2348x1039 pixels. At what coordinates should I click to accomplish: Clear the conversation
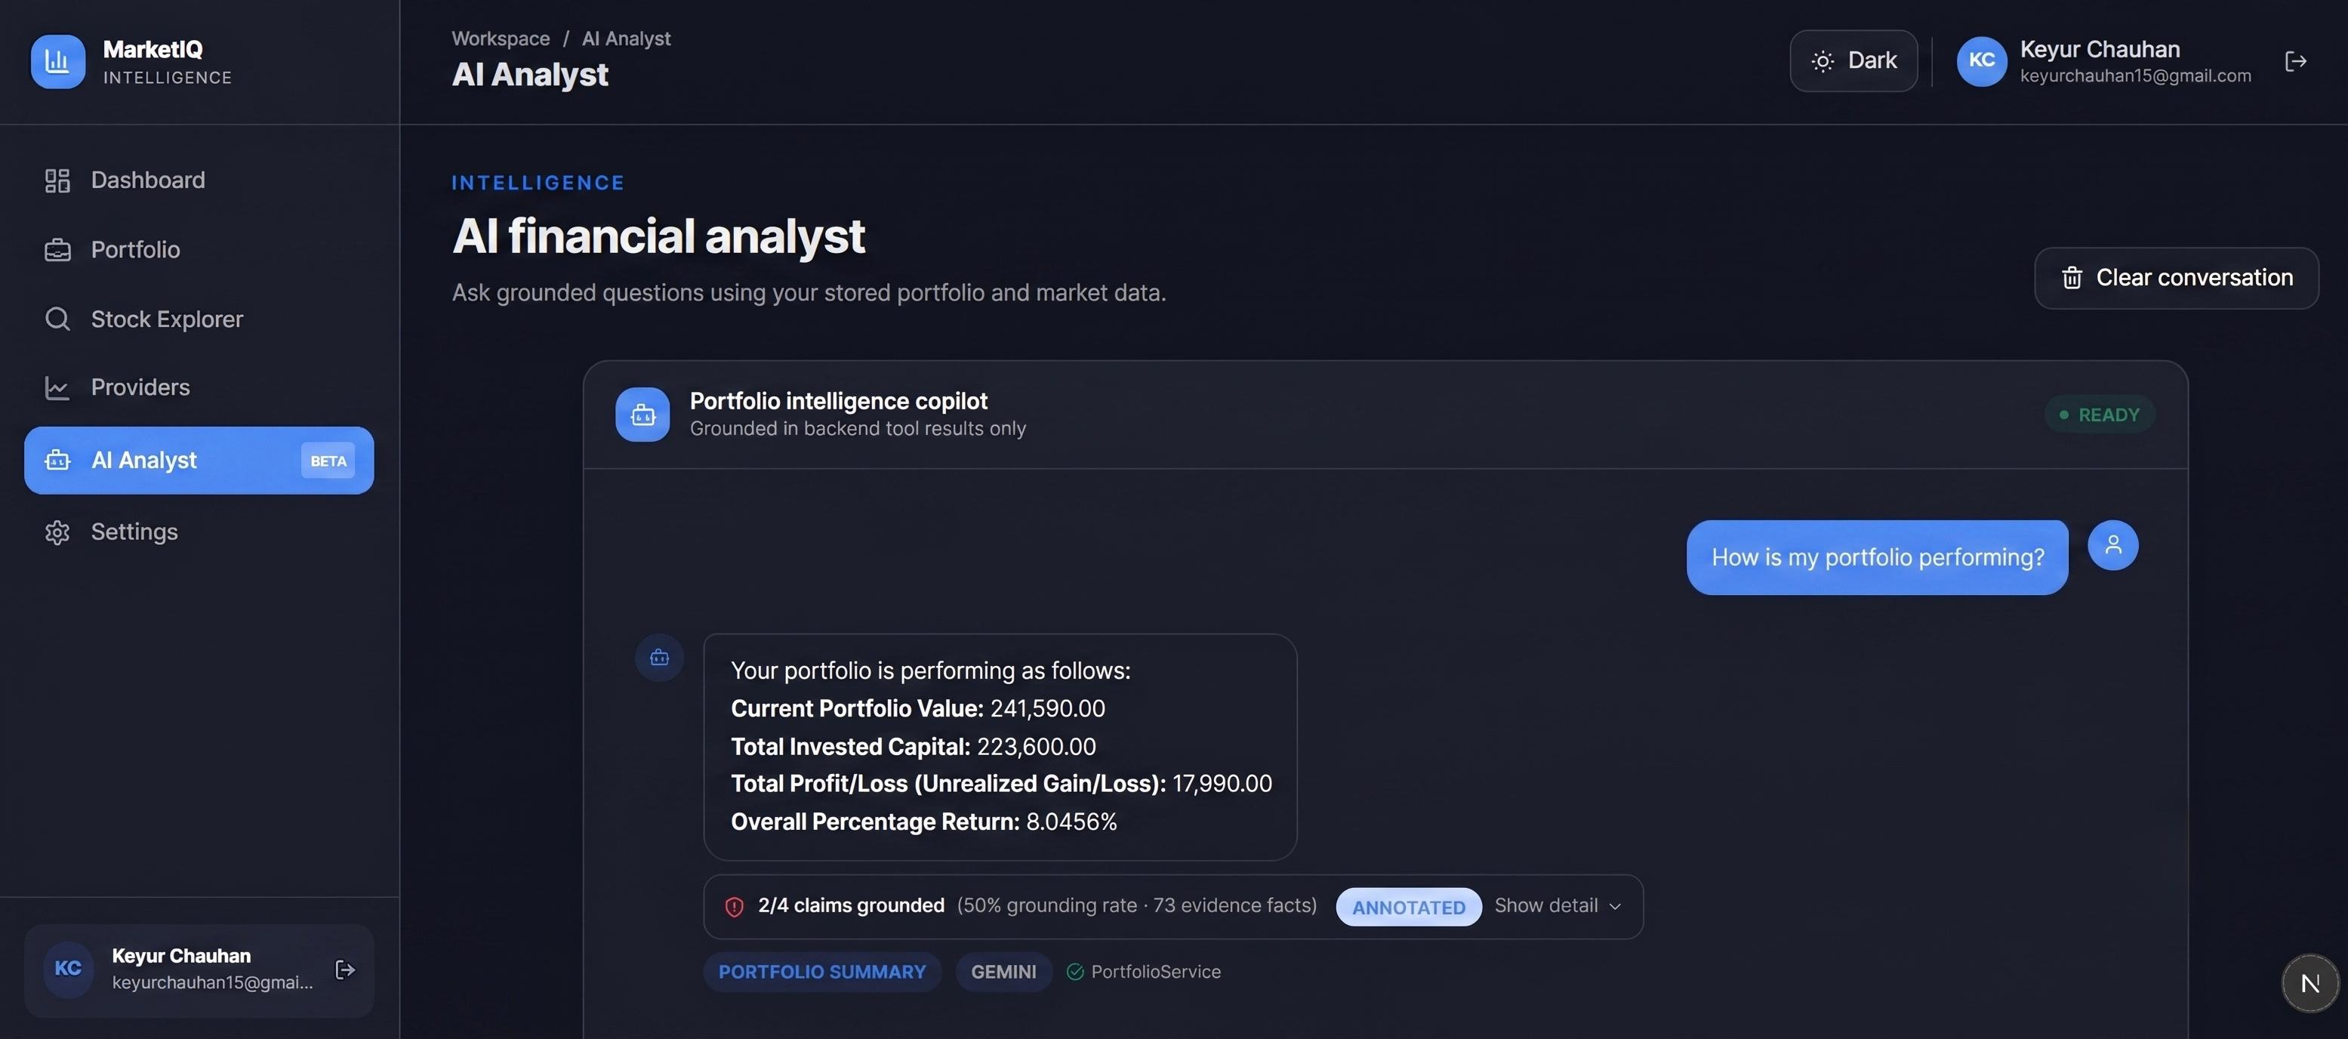(x=2176, y=278)
